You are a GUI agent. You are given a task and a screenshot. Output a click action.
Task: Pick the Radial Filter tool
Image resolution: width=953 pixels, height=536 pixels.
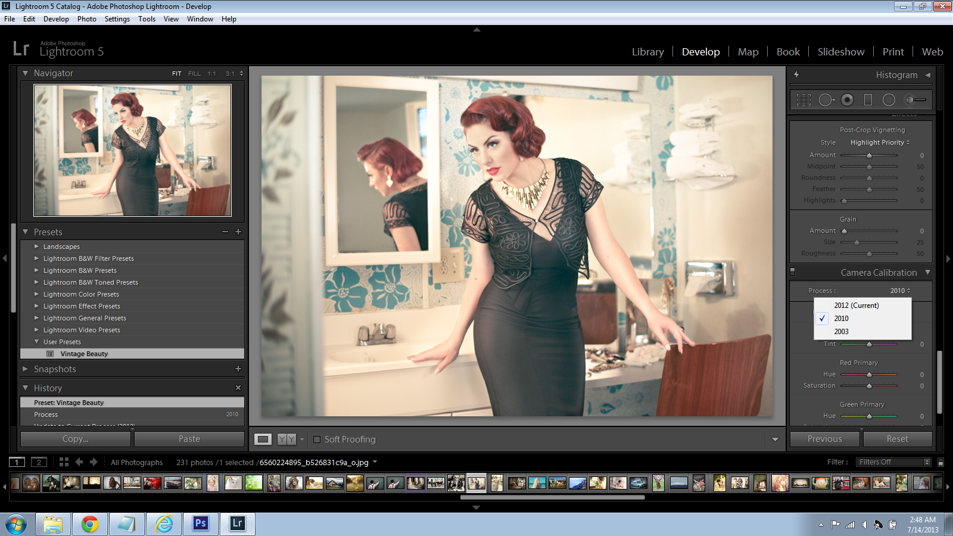click(x=889, y=100)
